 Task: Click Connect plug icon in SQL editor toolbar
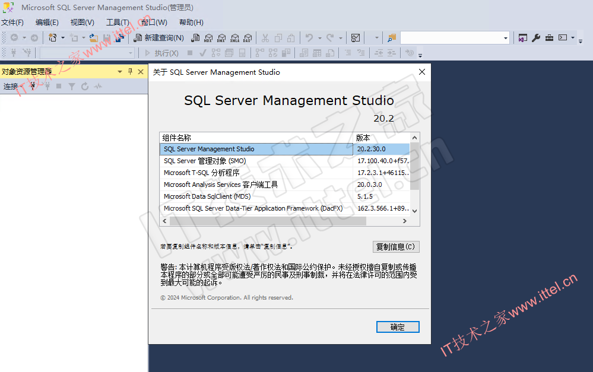pyautogui.click(x=14, y=53)
